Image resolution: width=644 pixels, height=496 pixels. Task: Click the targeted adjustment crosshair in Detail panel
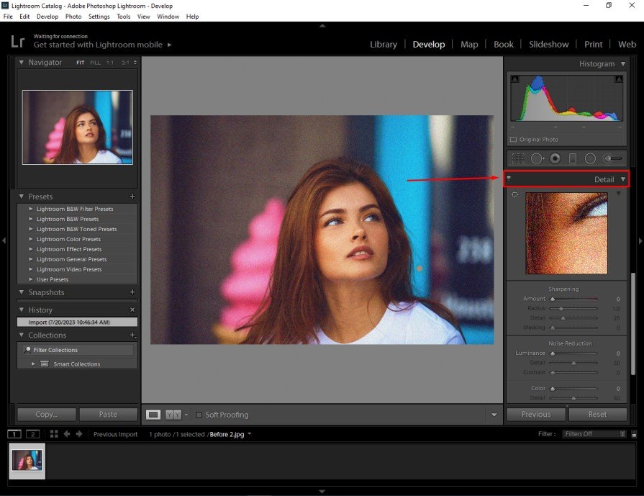point(514,194)
